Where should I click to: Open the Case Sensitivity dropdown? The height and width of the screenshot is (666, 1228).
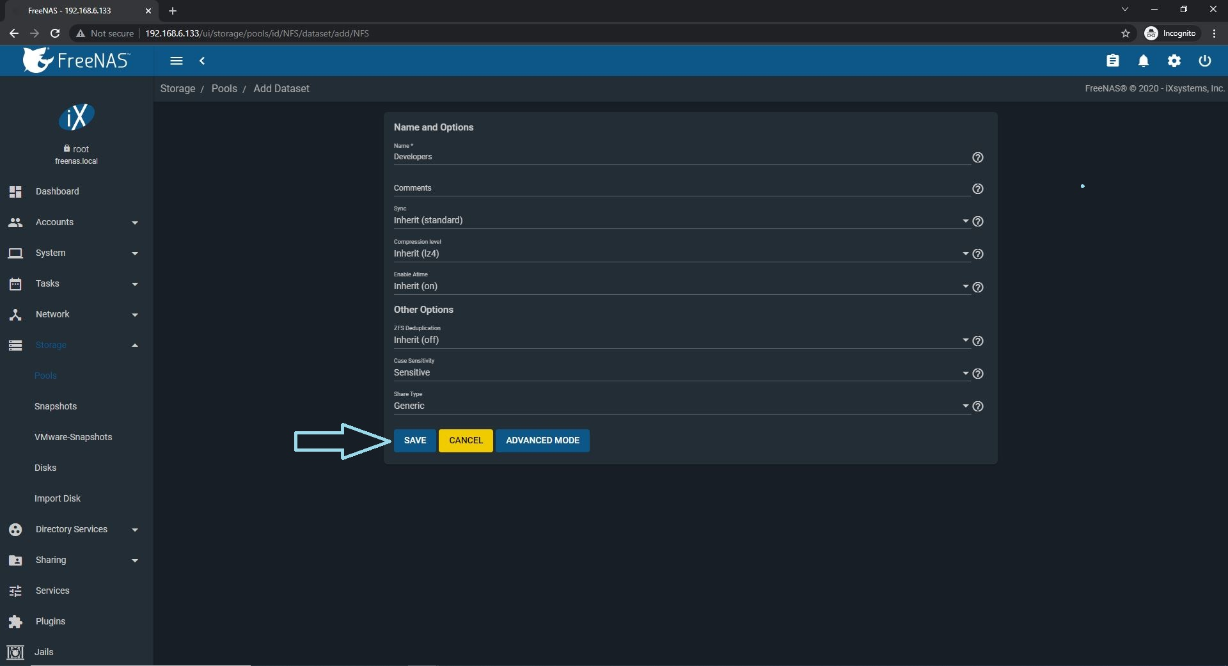[682, 372]
